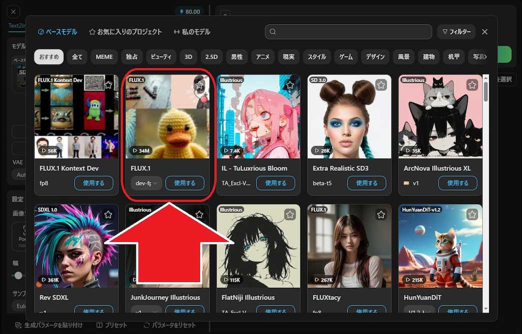
Task: Select the 建物 category chip
Action: 429,56
